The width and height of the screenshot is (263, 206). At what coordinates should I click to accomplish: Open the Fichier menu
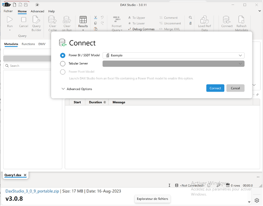click(8, 11)
